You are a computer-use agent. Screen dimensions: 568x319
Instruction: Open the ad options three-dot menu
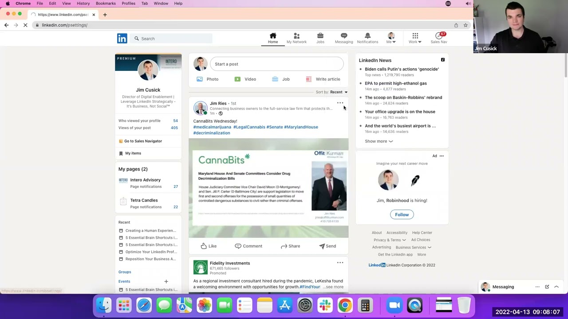click(442, 156)
